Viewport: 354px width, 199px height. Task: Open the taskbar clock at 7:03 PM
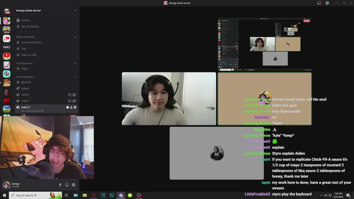338,195
